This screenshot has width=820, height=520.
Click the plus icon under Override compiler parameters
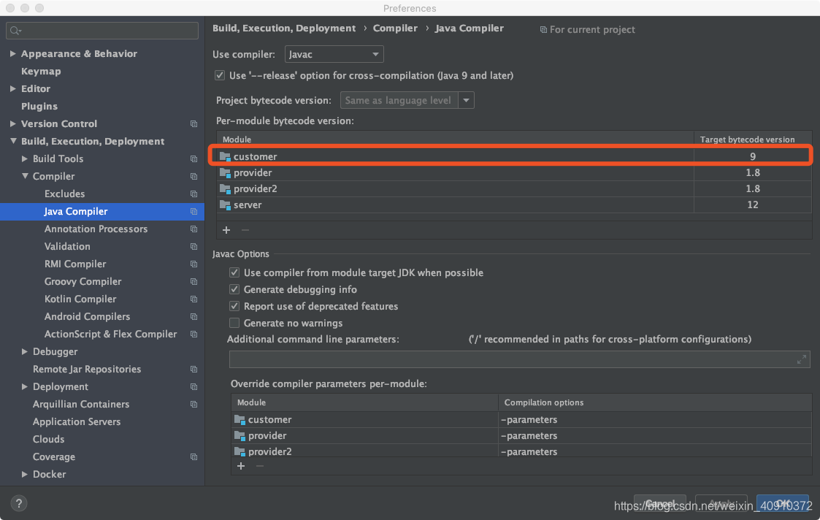pyautogui.click(x=241, y=466)
